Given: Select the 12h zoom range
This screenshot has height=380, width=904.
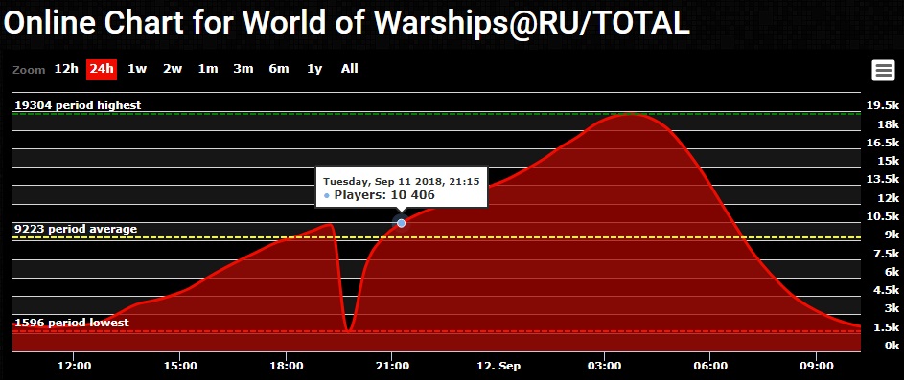Looking at the screenshot, I should click(66, 69).
